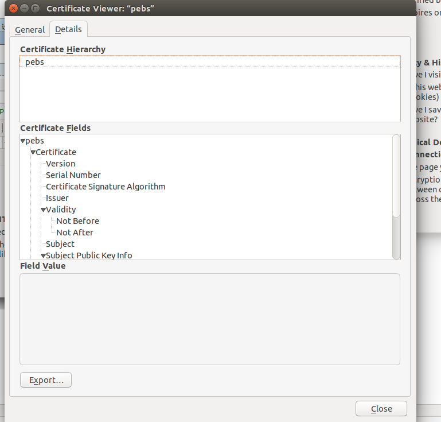Minimize the Certificate Viewer window
Image resolution: width=441 pixels, height=422 pixels.
(25, 9)
